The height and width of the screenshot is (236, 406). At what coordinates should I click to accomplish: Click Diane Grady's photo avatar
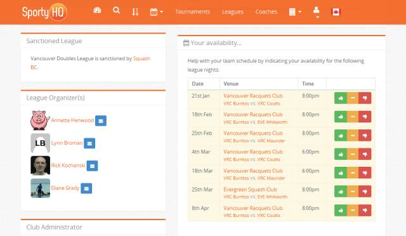click(x=40, y=188)
